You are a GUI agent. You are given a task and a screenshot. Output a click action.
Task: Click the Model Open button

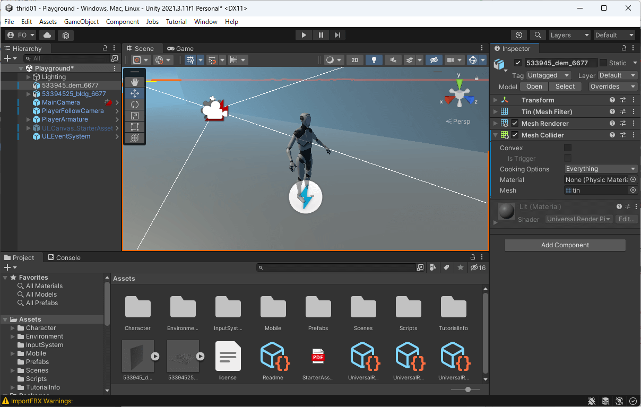tap(534, 86)
